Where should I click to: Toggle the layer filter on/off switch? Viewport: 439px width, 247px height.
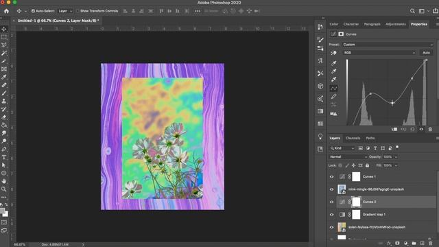coord(397,148)
